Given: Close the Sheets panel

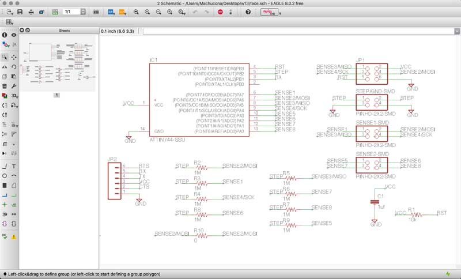Looking at the screenshot, I should point(22,30).
